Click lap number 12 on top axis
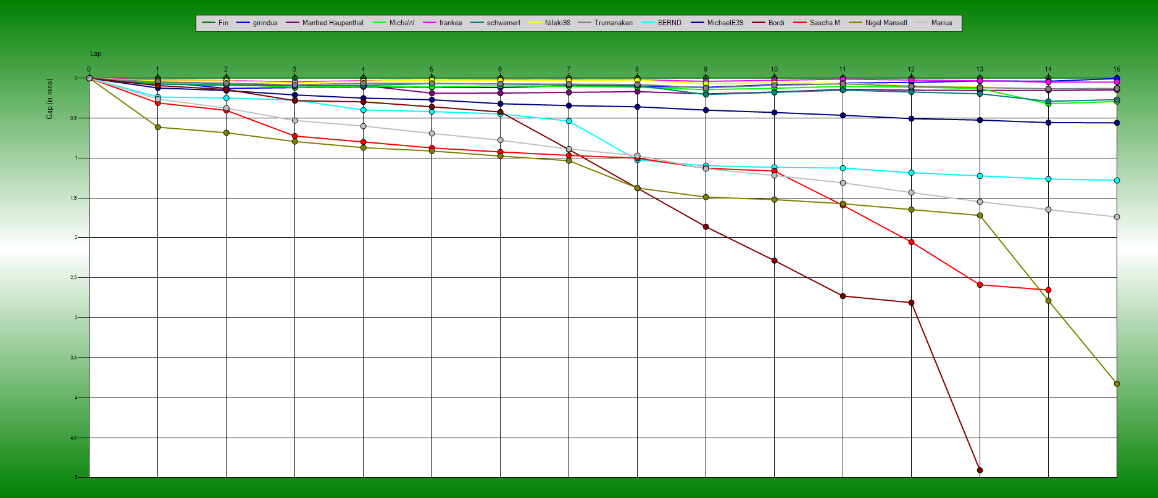Viewport: 1158px width, 498px height. pos(911,70)
